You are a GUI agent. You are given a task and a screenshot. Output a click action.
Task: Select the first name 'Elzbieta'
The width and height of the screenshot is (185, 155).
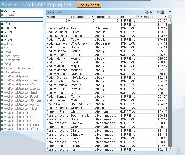tap(82, 36)
